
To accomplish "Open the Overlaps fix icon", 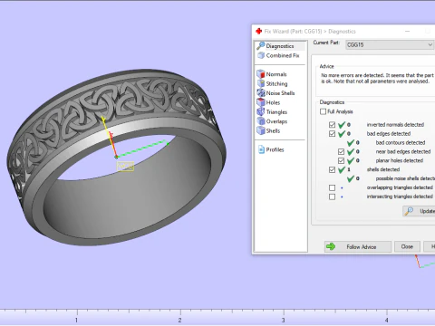I will [261, 121].
